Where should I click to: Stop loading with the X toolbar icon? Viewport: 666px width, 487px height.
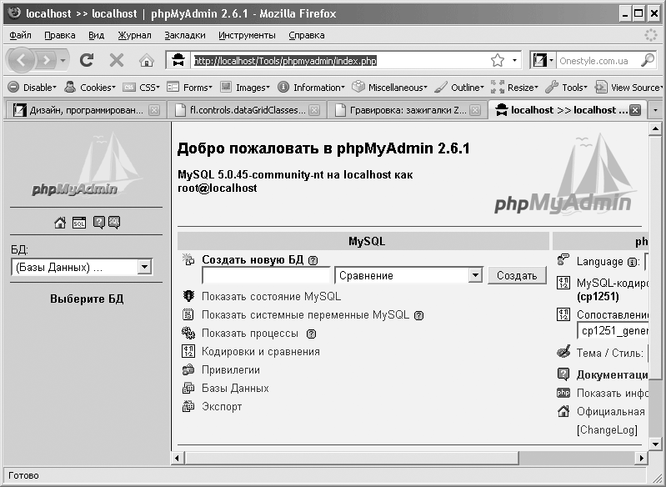117,60
